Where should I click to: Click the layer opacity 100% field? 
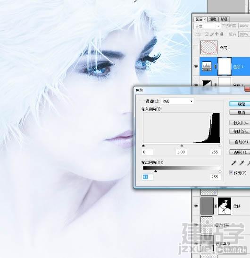[x=244, y=26]
